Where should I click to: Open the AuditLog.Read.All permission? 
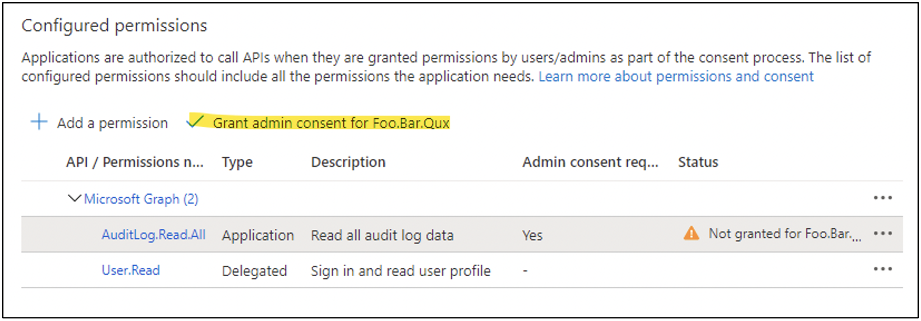point(154,235)
